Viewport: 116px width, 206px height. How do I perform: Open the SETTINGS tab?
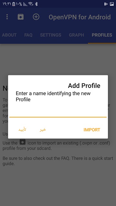51,35
